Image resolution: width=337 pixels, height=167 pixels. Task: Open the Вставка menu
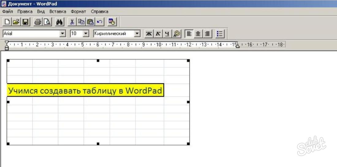(58, 11)
